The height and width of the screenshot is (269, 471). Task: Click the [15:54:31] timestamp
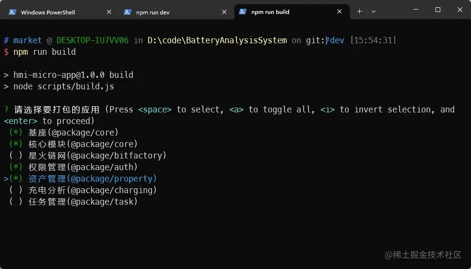click(x=373, y=40)
